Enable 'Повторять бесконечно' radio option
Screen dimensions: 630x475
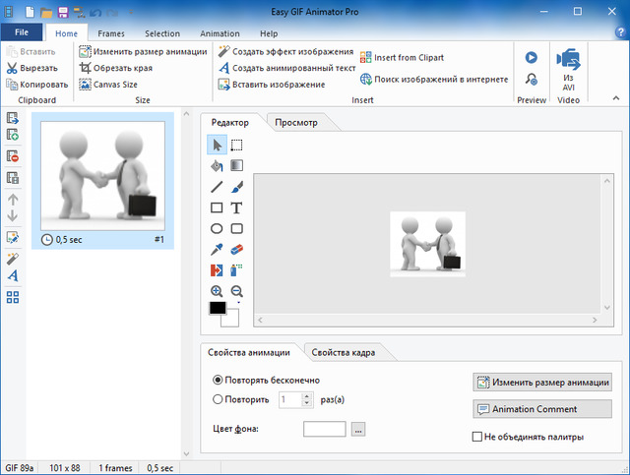pos(219,380)
